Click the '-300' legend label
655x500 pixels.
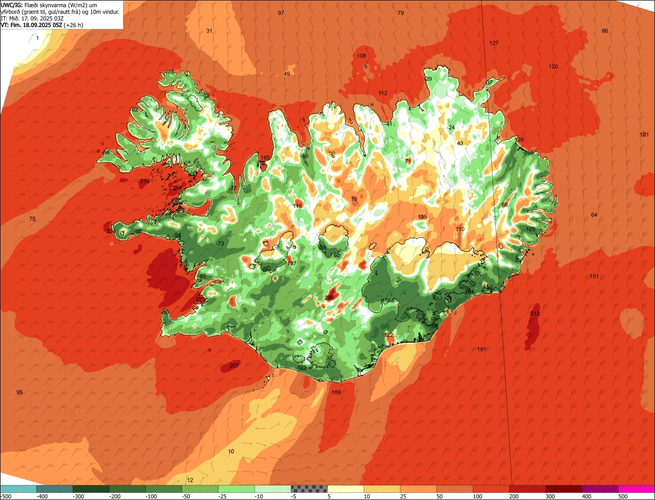click(78, 496)
